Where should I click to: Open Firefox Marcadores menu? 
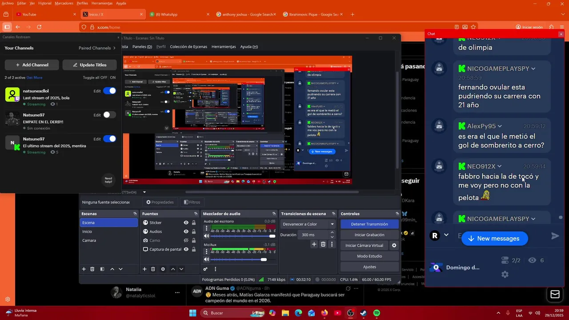(x=64, y=3)
